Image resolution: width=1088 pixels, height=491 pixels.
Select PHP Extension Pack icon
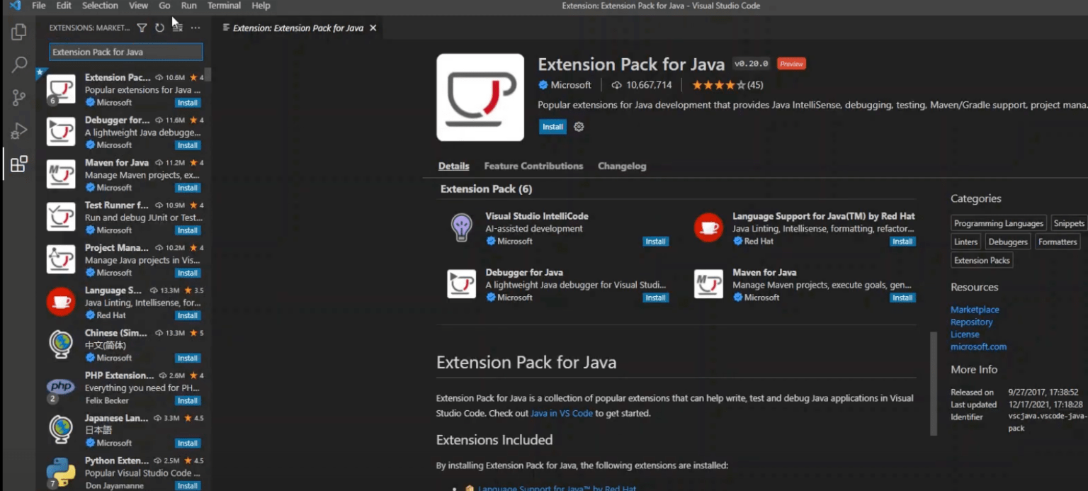[61, 387]
